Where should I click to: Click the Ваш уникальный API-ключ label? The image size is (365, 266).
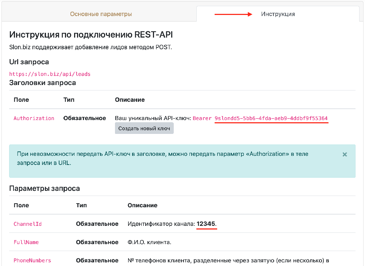point(153,118)
